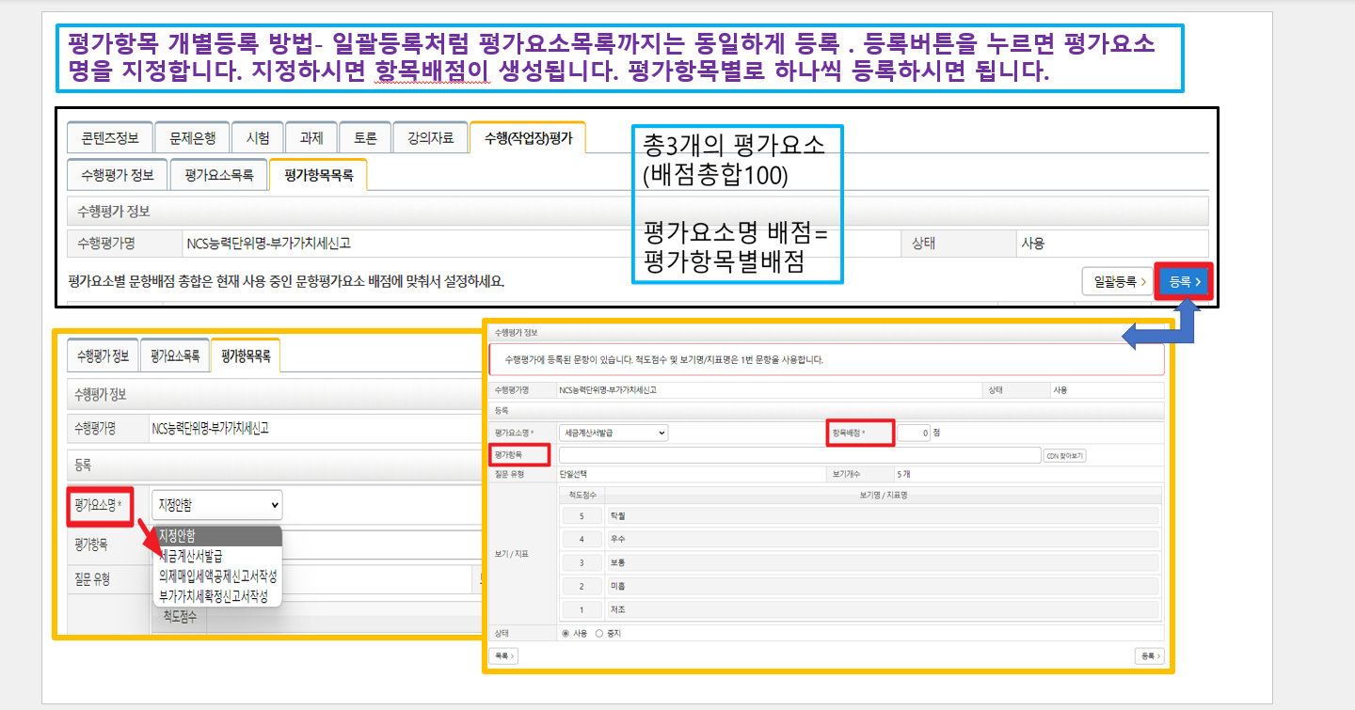Choose 부가가치세확정신고서작성 from the open list
The width and height of the screenshot is (1355, 710).
214,595
